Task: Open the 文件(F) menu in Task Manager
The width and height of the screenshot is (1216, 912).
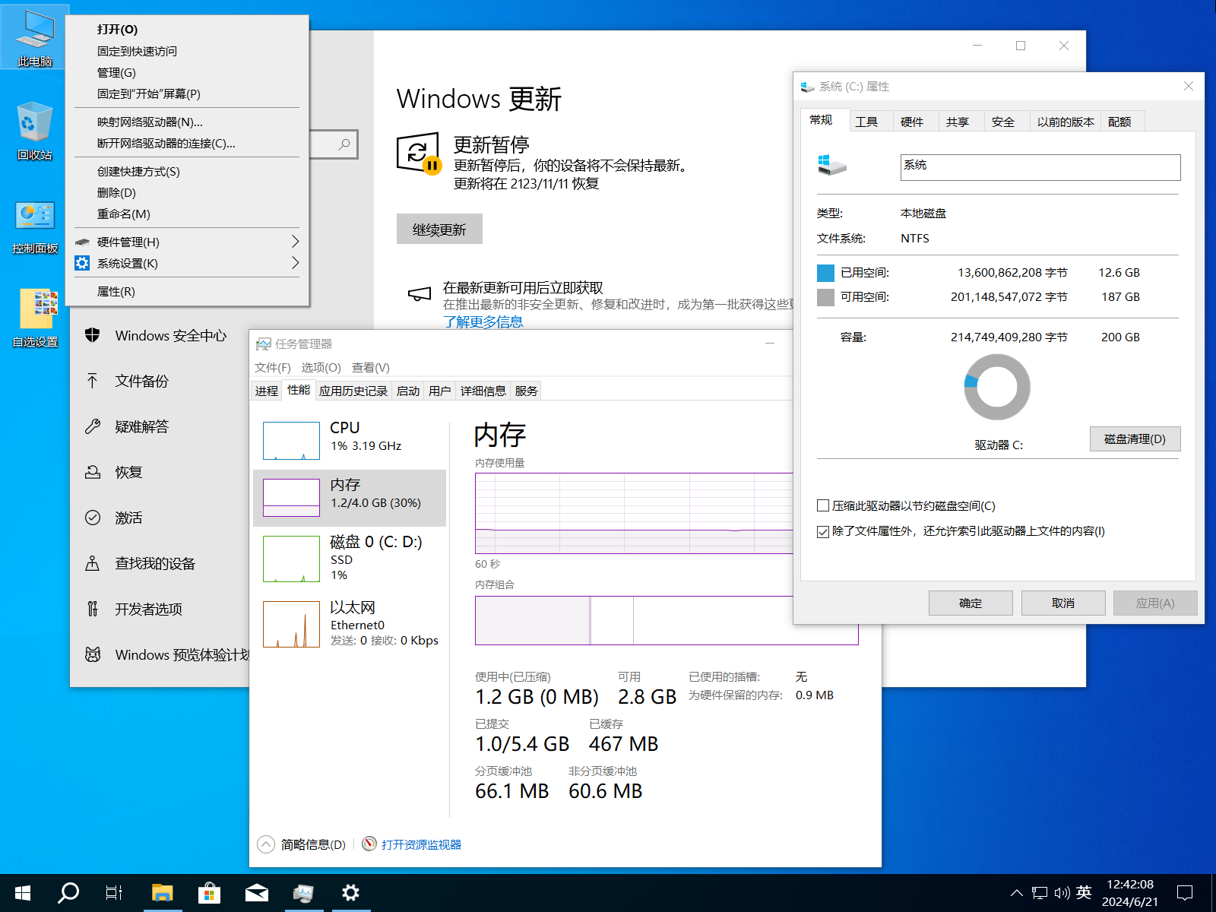Action: click(273, 367)
